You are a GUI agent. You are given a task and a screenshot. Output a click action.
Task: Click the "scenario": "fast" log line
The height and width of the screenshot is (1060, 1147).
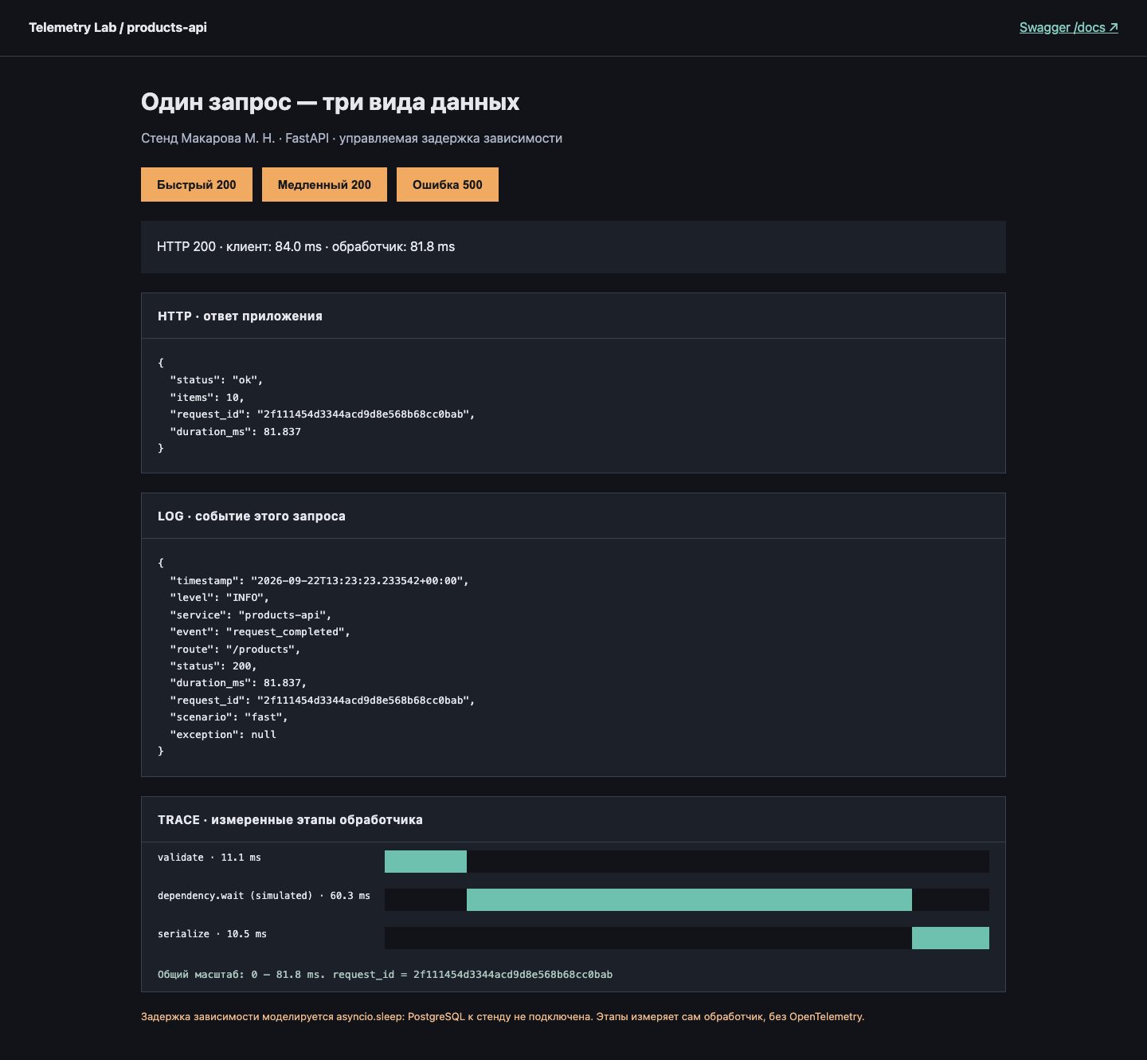(229, 716)
